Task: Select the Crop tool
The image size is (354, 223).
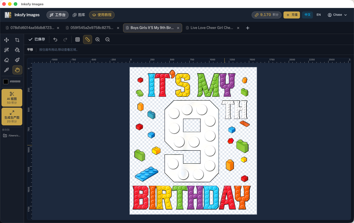Action: coord(17,40)
